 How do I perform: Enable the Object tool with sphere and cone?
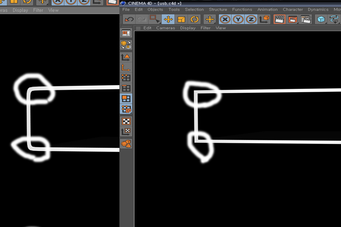[x=126, y=144]
